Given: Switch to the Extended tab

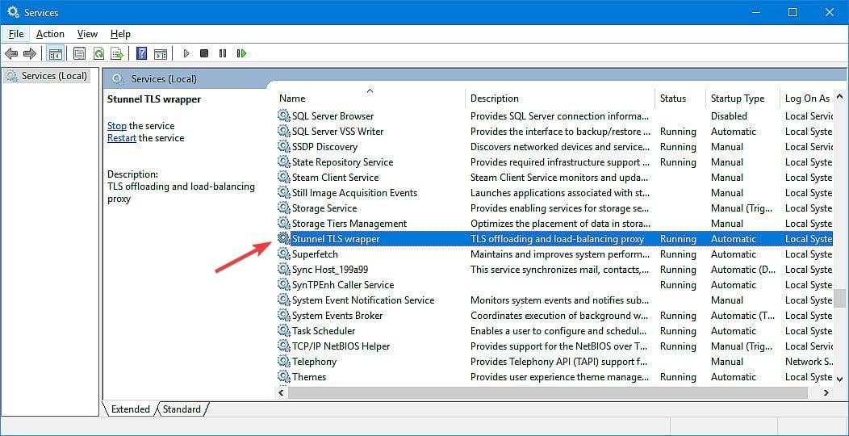Looking at the screenshot, I should [x=130, y=409].
